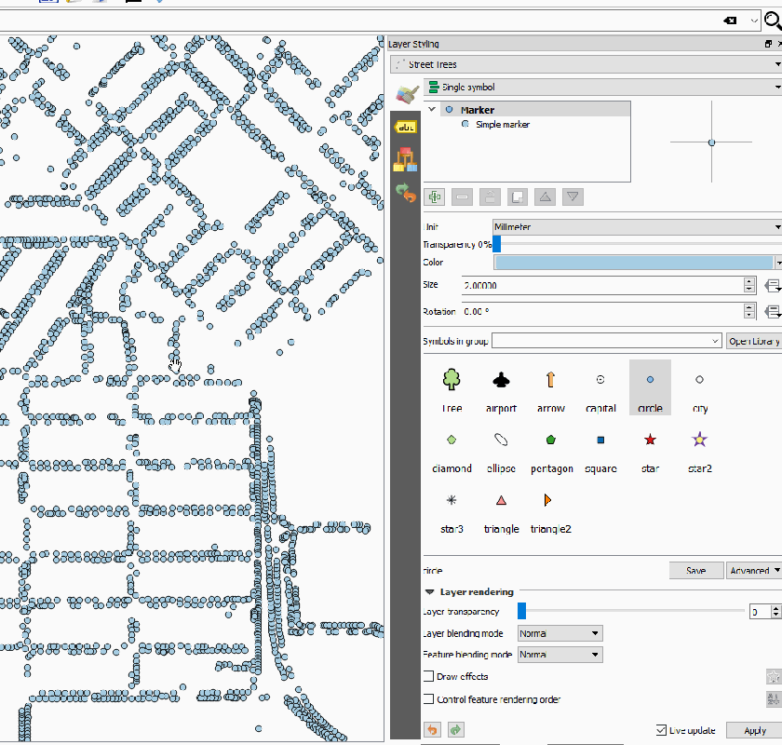Open the style History tab icon
The width and height of the screenshot is (782, 745).
[405, 193]
